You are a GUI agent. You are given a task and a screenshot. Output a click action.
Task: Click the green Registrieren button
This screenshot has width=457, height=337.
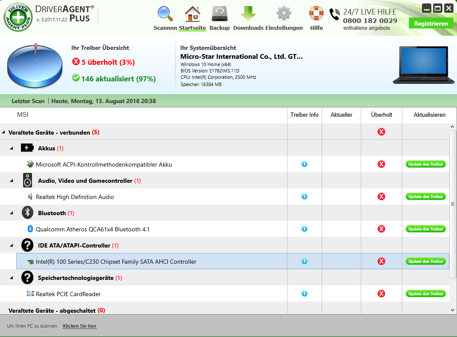coord(431,23)
